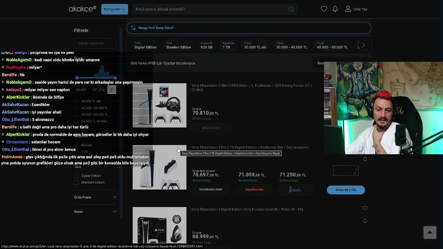Select the Türü Standart Edition filter chip

[179, 45]
